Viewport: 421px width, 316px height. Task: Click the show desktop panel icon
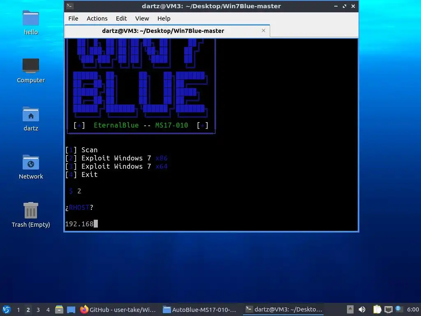(x=71, y=309)
